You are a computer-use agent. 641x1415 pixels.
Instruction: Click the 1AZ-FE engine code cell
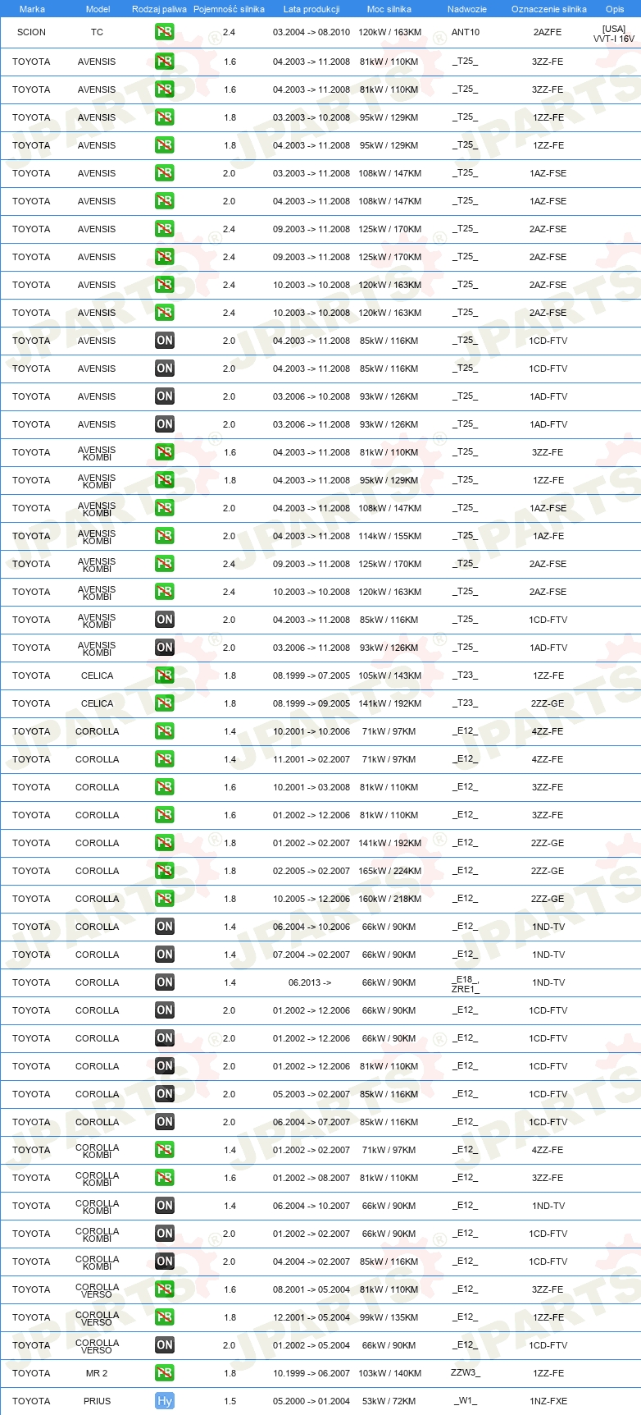tap(548, 536)
